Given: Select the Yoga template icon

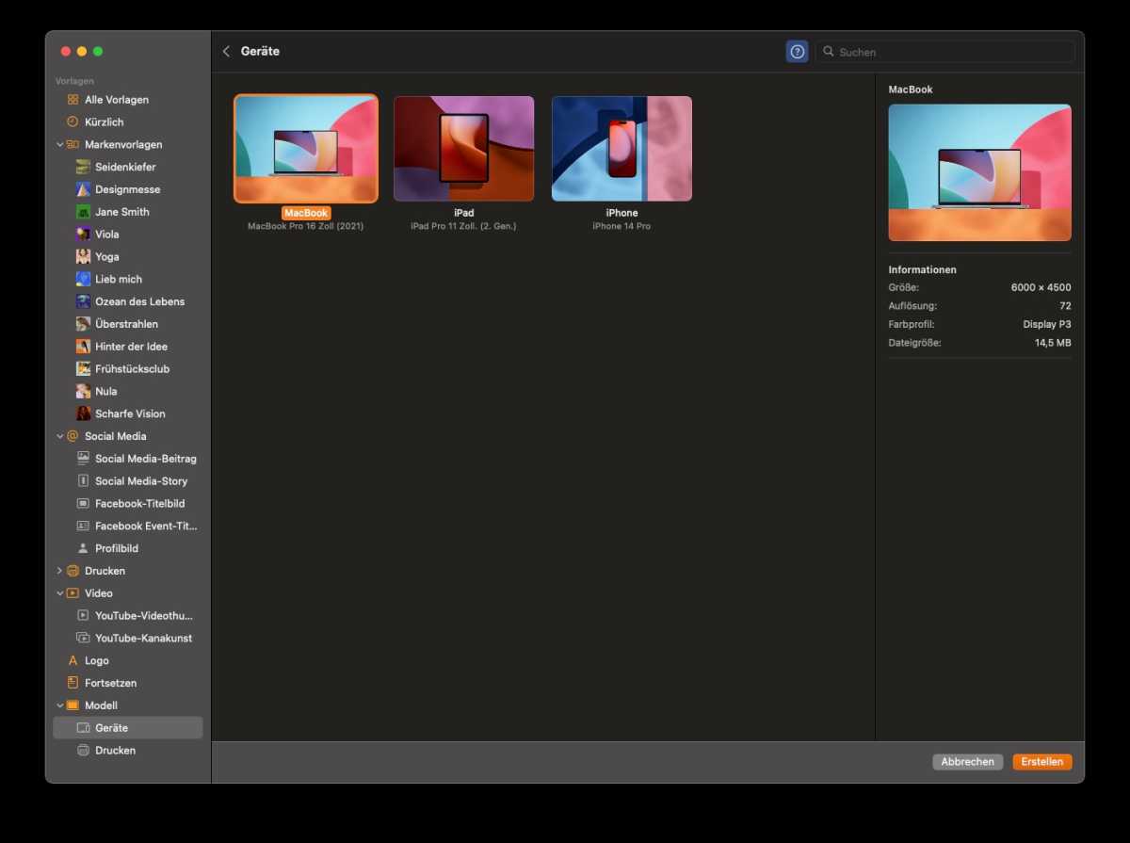Looking at the screenshot, I should click(83, 257).
